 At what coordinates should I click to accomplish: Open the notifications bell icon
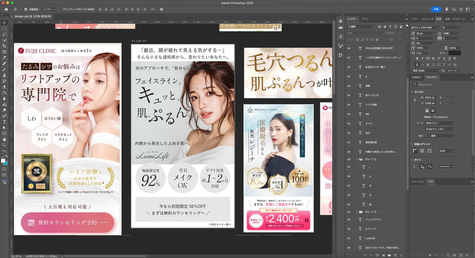click(x=447, y=9)
